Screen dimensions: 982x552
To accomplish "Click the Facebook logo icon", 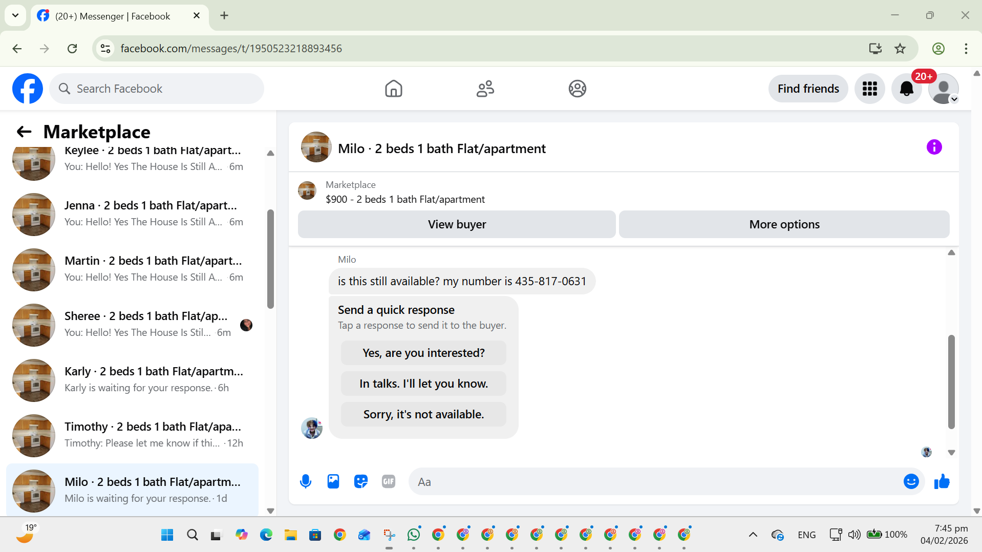I will pyautogui.click(x=28, y=89).
